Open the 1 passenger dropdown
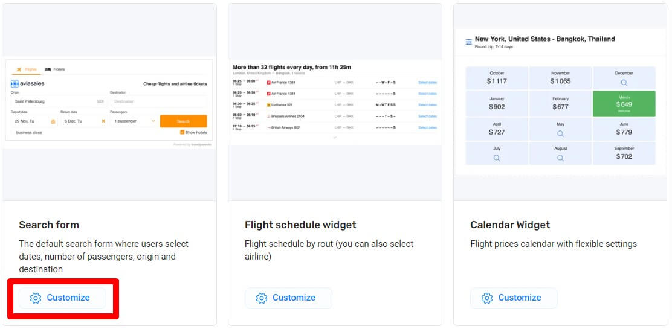 click(x=133, y=121)
